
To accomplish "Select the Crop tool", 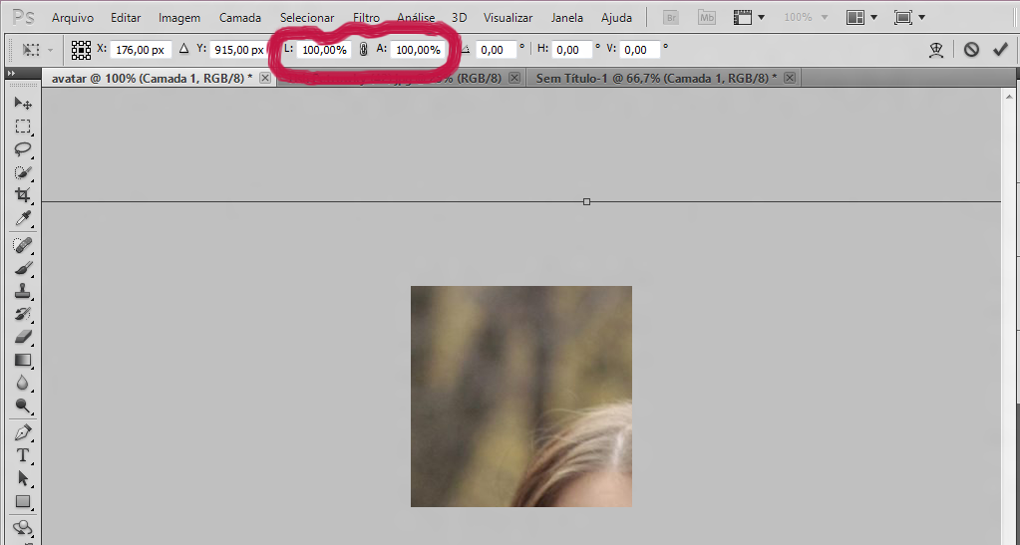I will pos(23,195).
